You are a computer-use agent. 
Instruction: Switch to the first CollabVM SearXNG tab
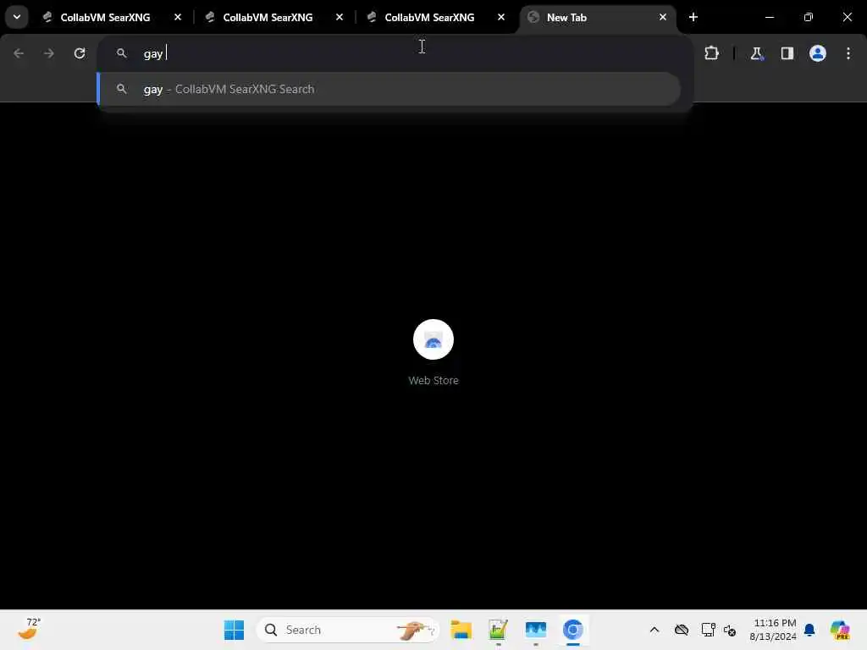[105, 17]
